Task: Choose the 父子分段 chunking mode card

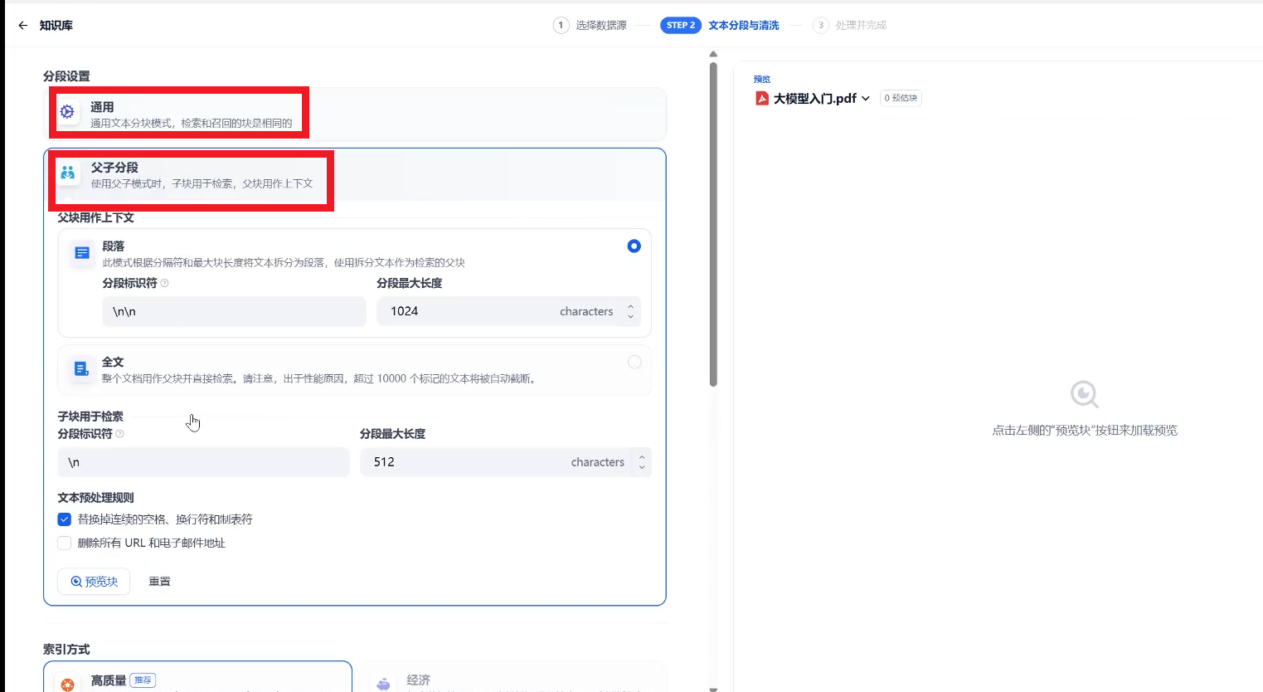Action: (x=355, y=175)
